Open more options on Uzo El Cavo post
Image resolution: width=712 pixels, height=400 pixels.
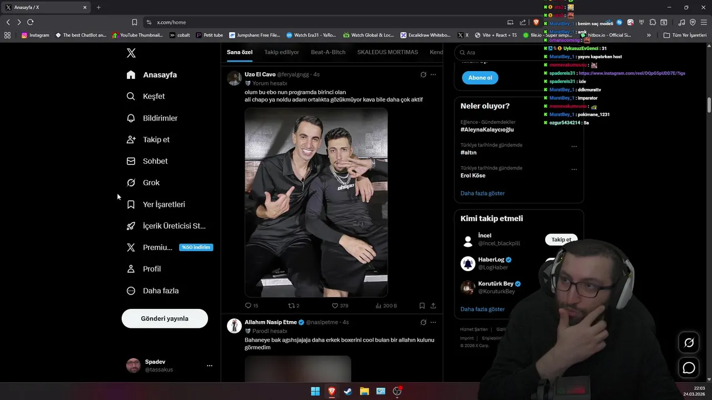point(433,74)
